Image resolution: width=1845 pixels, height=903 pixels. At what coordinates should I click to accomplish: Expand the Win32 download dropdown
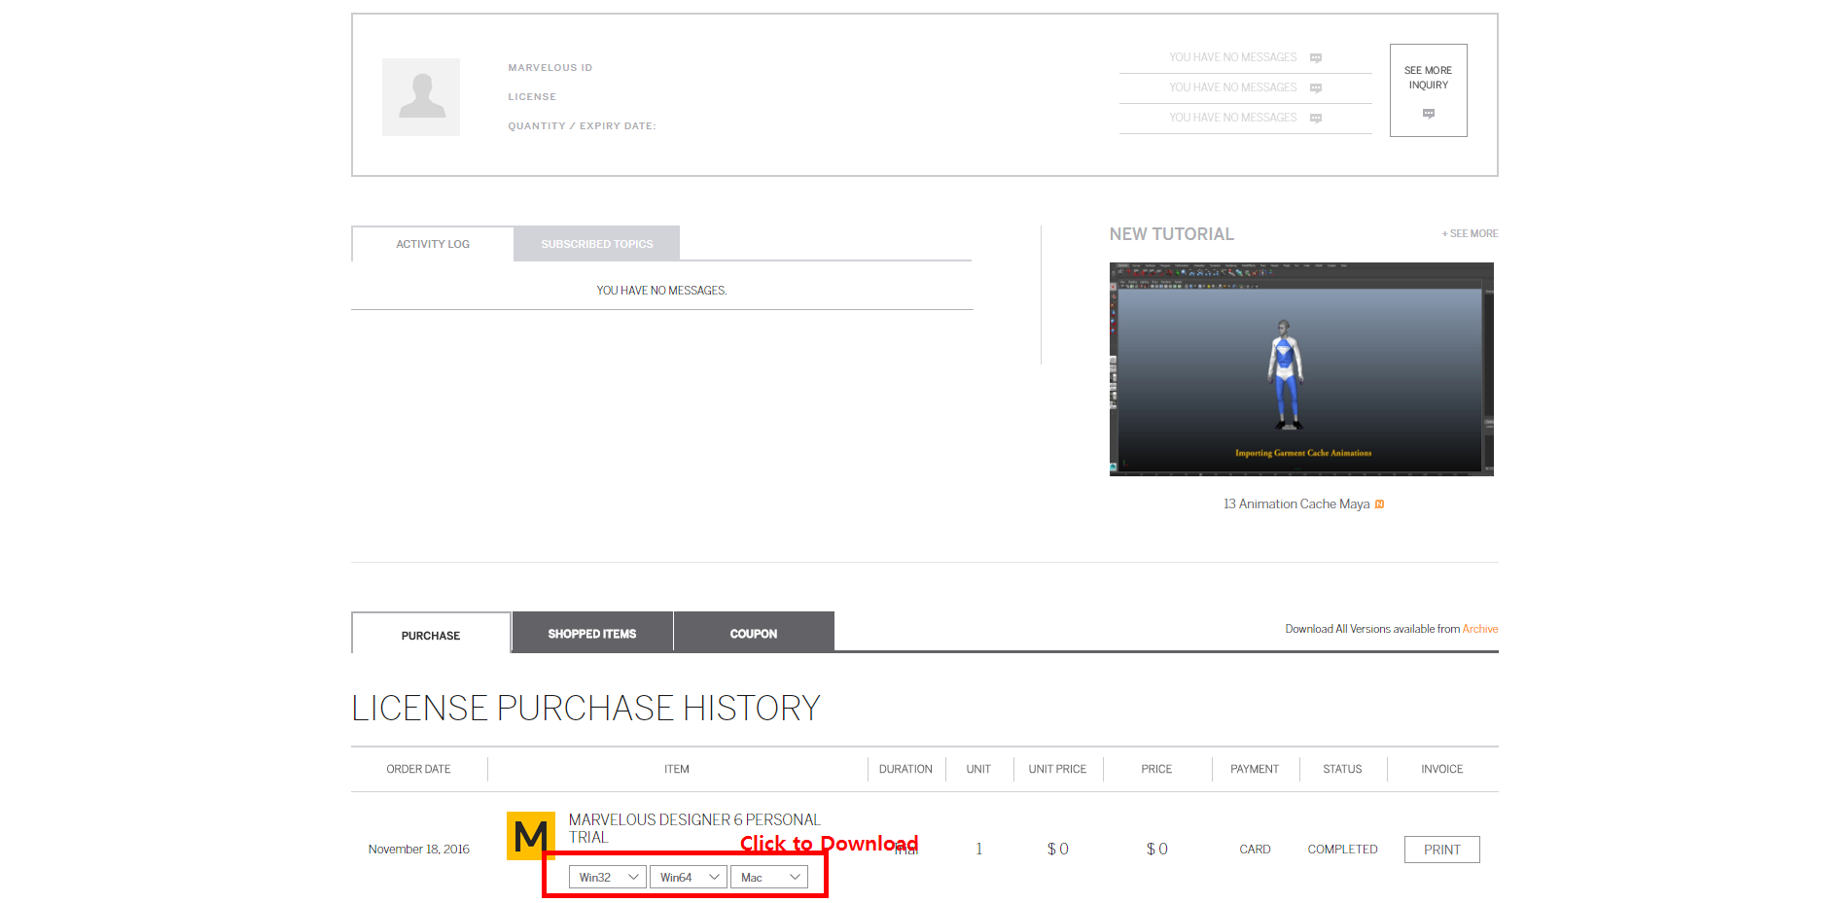pos(608,877)
